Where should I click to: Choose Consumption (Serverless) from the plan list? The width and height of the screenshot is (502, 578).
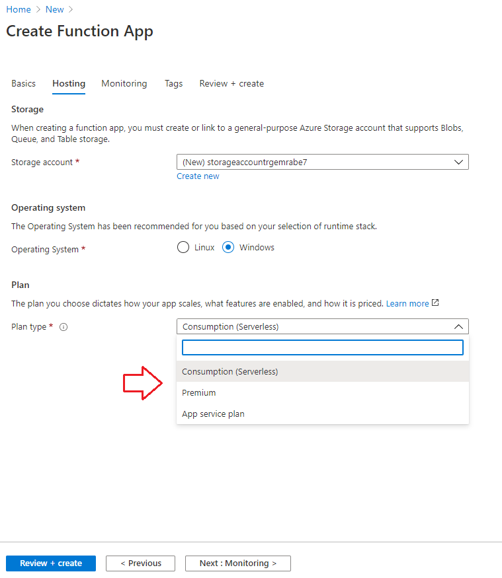(x=323, y=371)
